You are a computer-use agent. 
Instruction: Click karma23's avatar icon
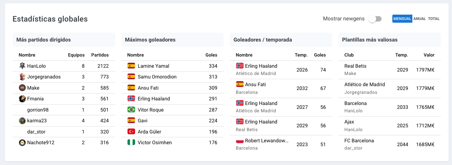click(x=22, y=121)
